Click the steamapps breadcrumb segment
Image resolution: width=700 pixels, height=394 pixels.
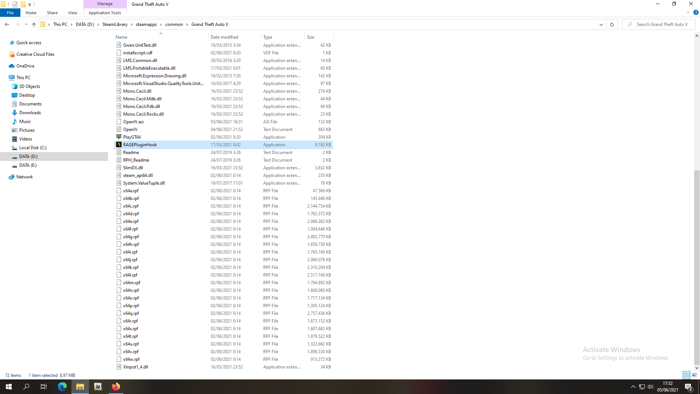coord(146,24)
